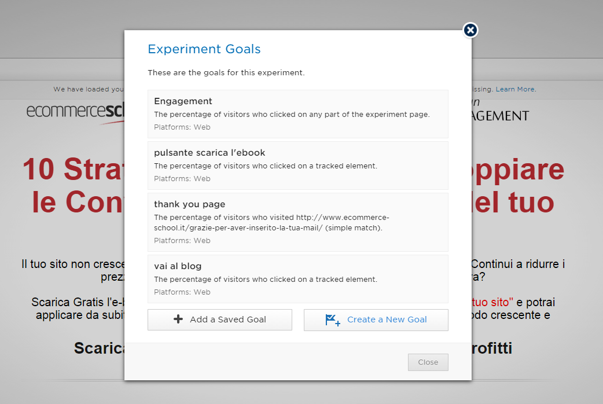Click Platforms: Web under Engagement goal
The height and width of the screenshot is (404, 603).
click(182, 127)
